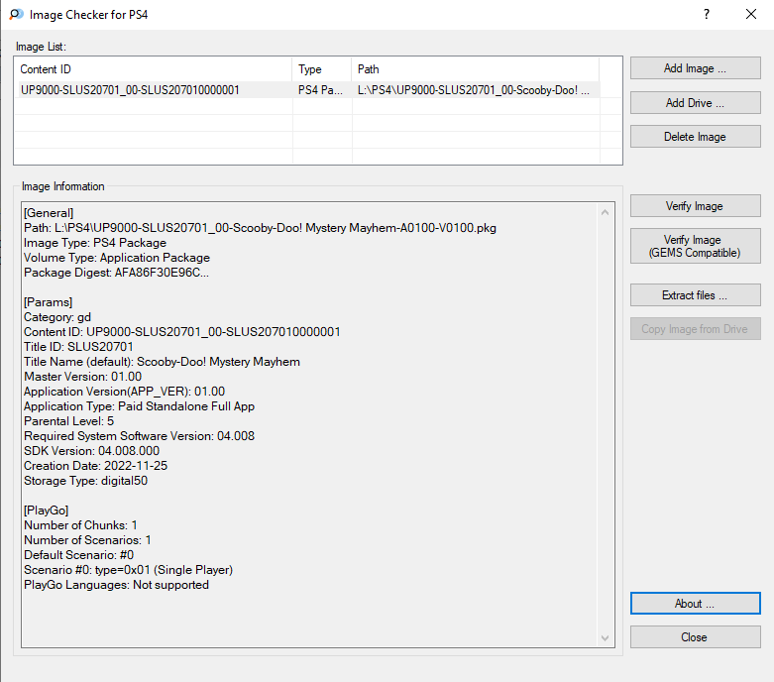This screenshot has height=682, width=774.
Task: Click the [Params] section heading
Action: coord(48,301)
